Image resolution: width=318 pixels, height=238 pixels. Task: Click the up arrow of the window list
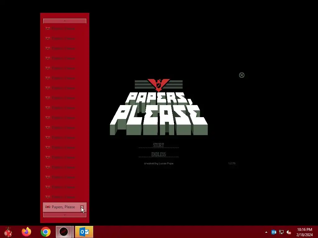(x=65, y=21)
